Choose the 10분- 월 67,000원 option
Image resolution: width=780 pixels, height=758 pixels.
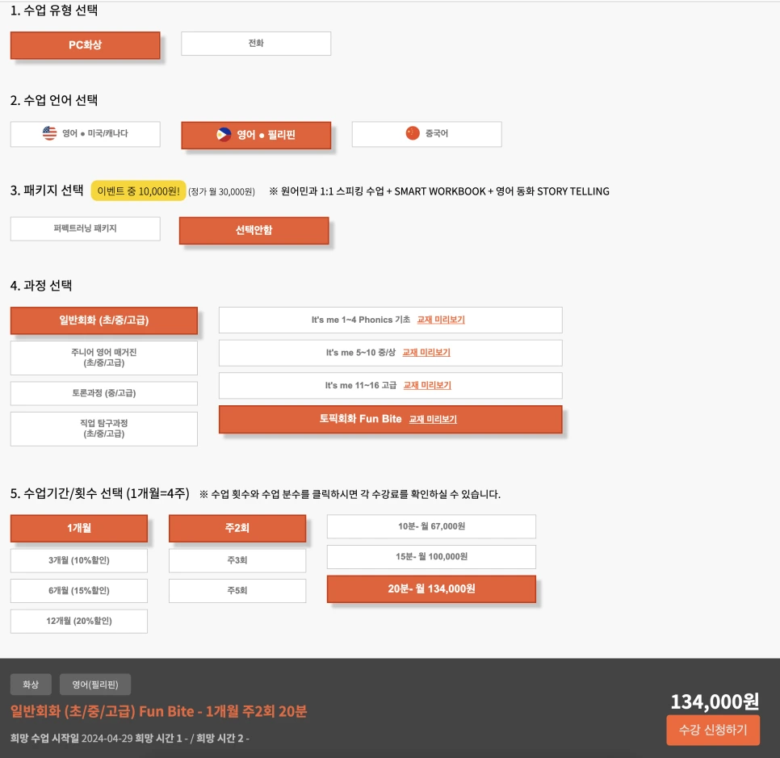(430, 526)
